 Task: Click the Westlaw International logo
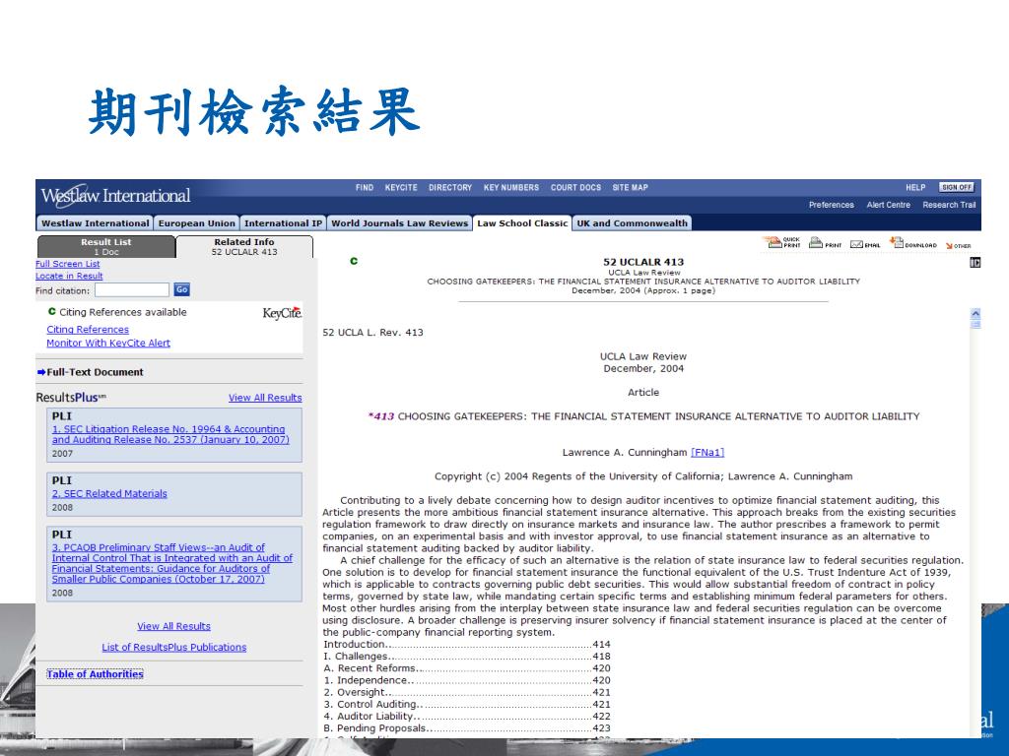click(116, 196)
